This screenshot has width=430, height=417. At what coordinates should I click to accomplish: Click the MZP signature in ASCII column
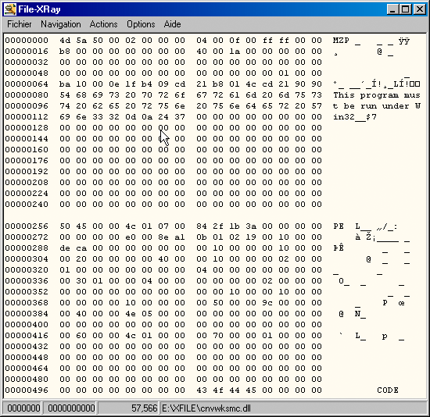coord(341,41)
